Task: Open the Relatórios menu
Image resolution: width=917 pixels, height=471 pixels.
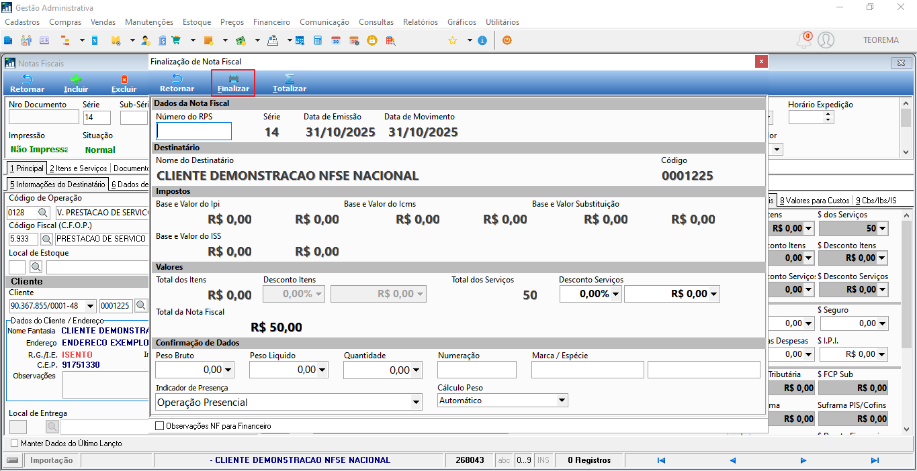Action: coord(421,22)
